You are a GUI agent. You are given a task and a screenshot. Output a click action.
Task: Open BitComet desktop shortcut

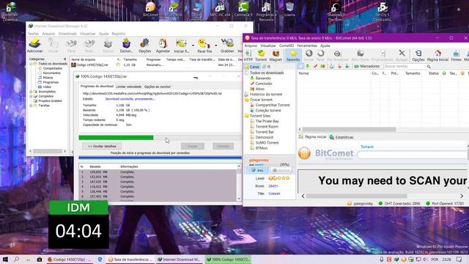click(150, 9)
